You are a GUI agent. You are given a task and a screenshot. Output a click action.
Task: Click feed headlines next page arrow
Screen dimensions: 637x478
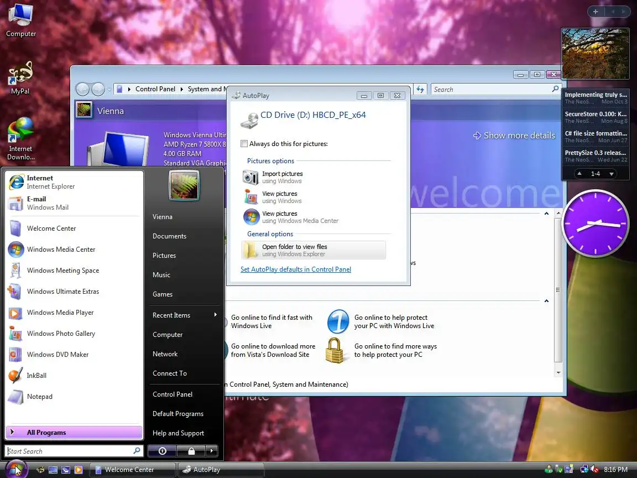(612, 174)
